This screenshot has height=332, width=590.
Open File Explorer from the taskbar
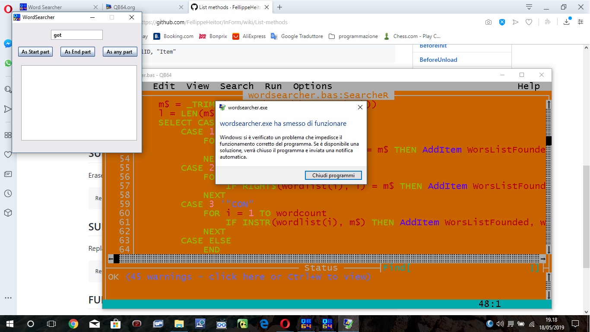(179, 323)
